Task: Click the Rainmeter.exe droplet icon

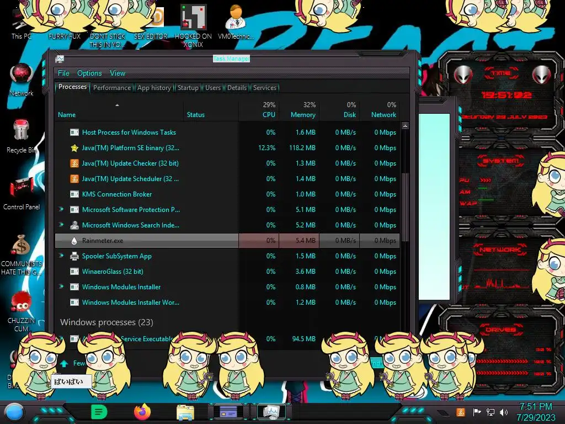Action: pyautogui.click(x=74, y=241)
